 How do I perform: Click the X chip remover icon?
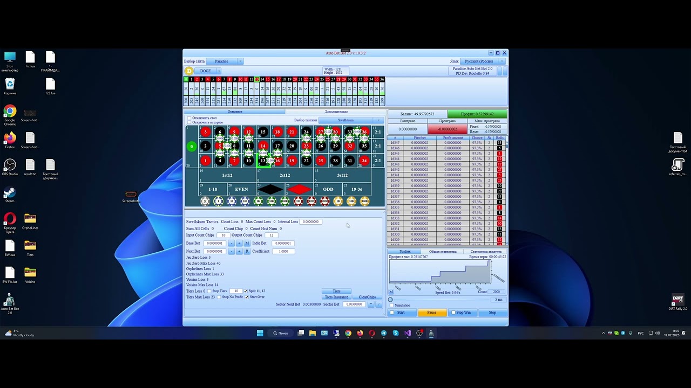205,202
